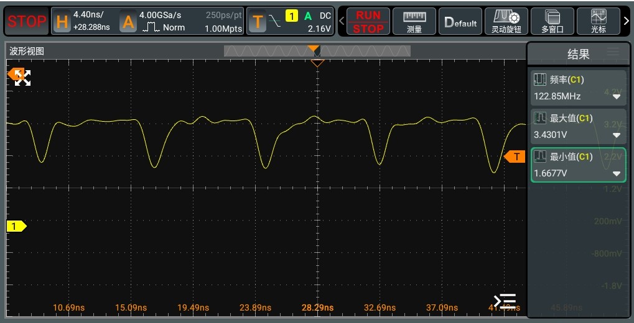Open the horizontal timebase H settings

tap(62, 22)
